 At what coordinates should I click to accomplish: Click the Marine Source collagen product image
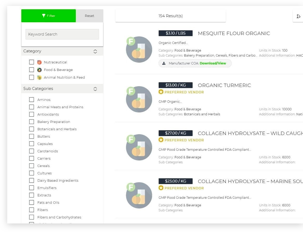(139, 196)
